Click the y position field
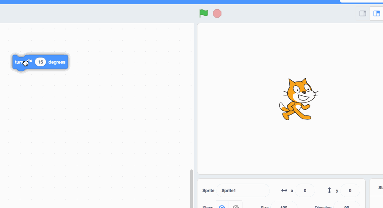The image size is (383, 208). (x=350, y=190)
